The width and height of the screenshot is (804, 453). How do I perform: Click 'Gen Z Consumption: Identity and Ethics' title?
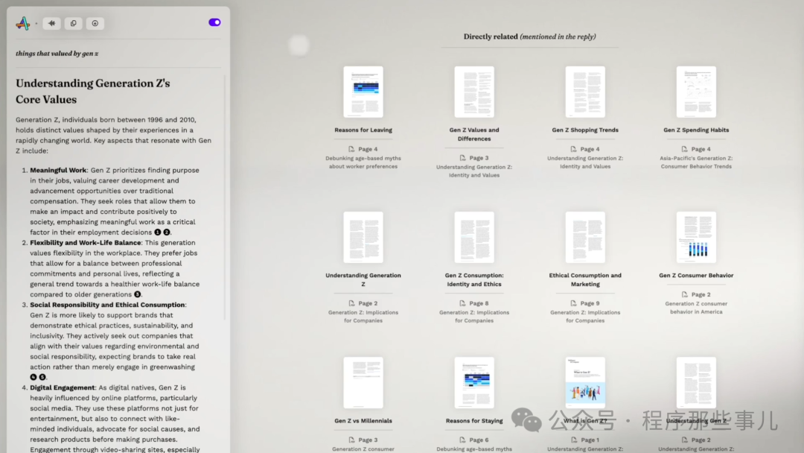coord(474,279)
